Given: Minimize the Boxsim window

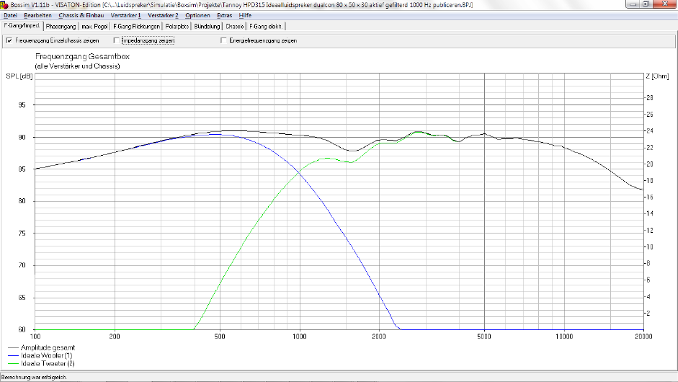Looking at the screenshot, I should tap(633, 4).
